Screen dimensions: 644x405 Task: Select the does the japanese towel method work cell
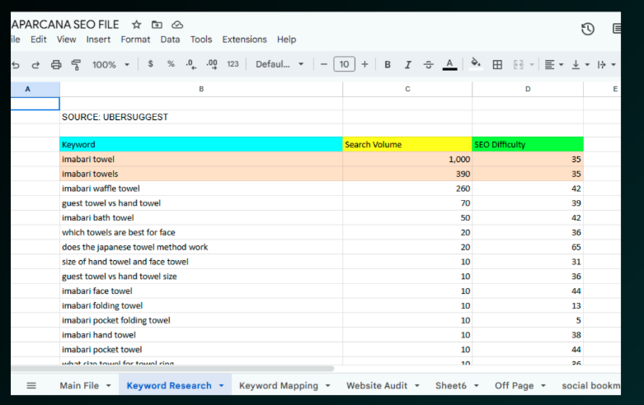point(201,247)
